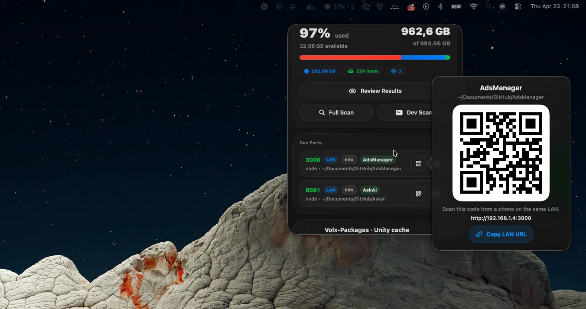Start a Dev Scan
The width and height of the screenshot is (586, 309).
(x=413, y=112)
